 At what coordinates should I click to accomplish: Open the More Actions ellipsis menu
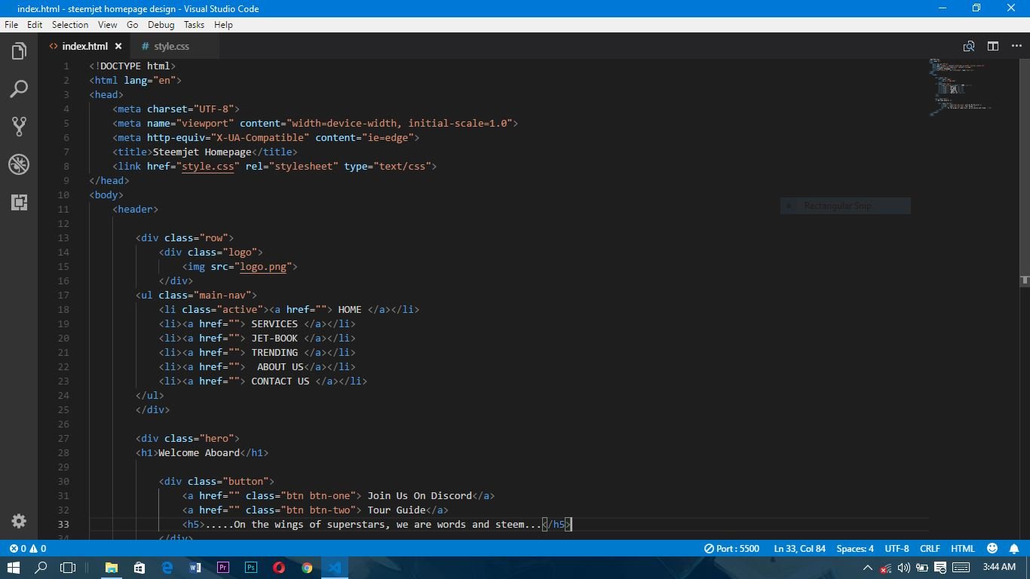tap(1016, 46)
